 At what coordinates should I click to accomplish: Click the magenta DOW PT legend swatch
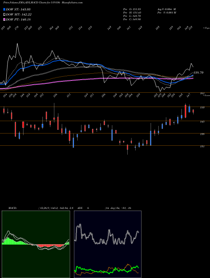4,20
